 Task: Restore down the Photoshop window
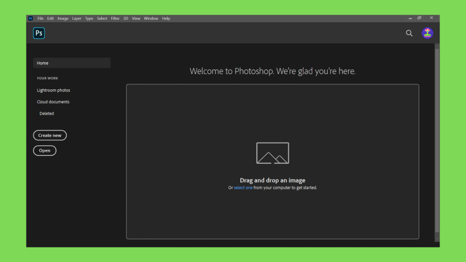point(419,18)
